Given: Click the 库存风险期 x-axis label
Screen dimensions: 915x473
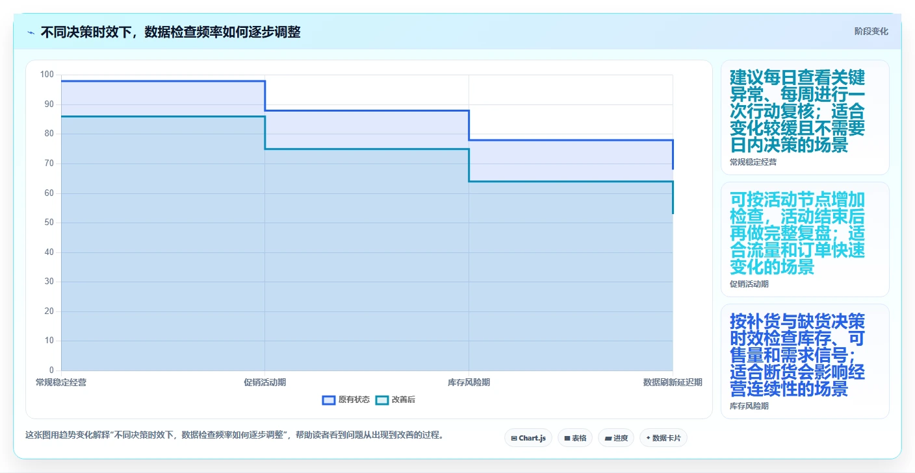Looking at the screenshot, I should coord(469,383).
